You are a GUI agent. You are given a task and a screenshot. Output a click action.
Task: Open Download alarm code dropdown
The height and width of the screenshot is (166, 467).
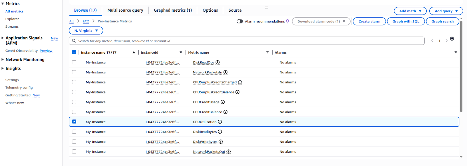[x=321, y=21]
